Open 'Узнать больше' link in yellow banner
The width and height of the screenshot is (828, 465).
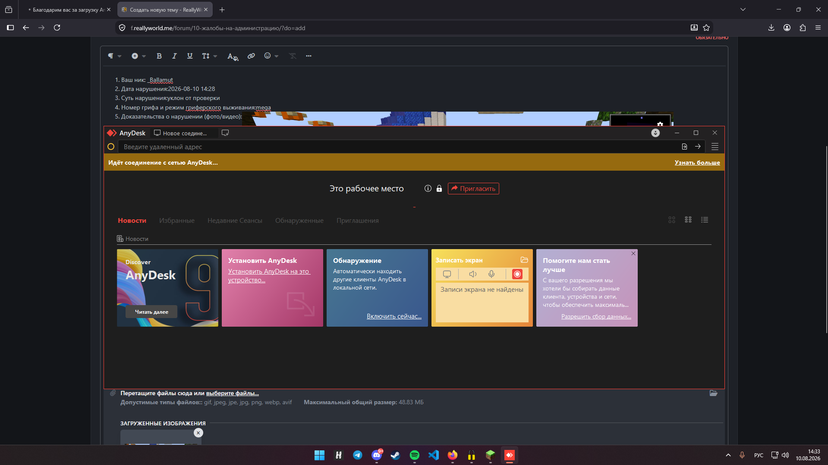click(697, 162)
